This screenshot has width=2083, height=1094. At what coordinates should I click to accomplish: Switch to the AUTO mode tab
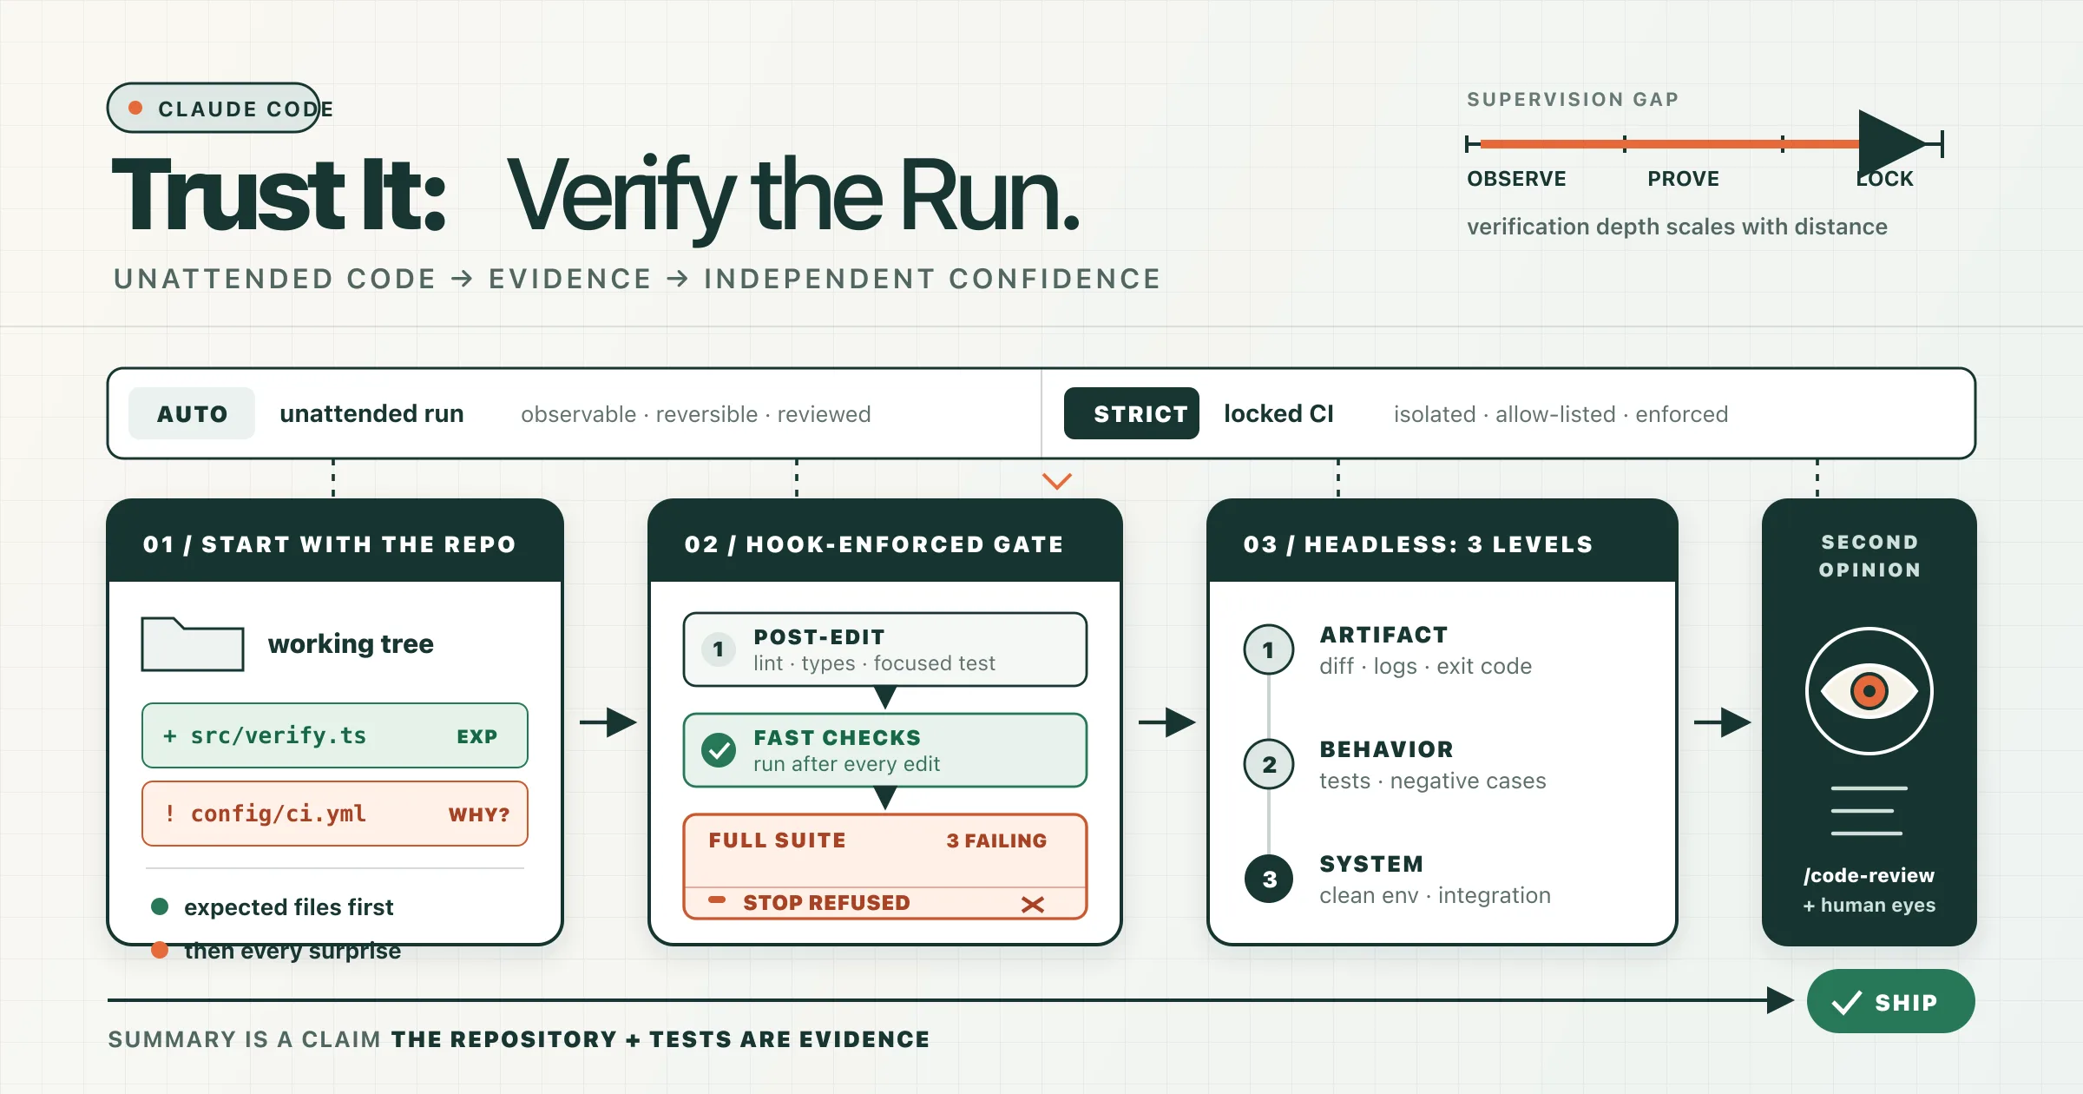192,413
